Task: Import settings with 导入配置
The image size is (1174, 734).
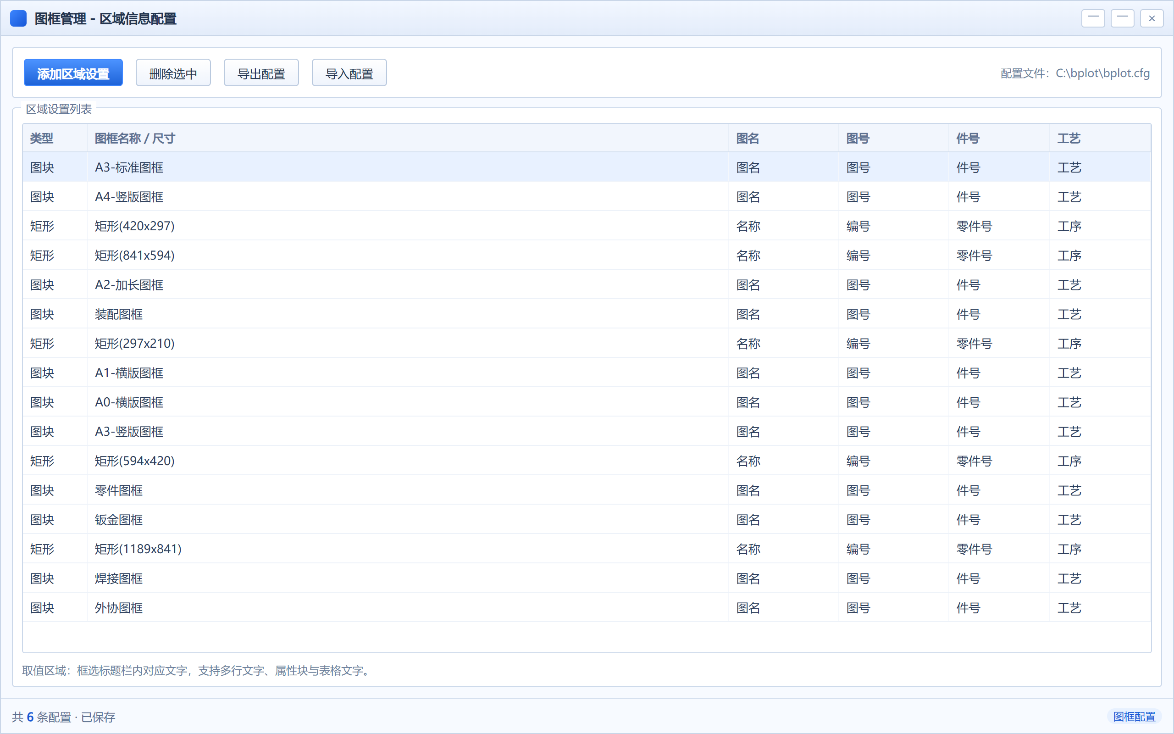Action: [x=349, y=73]
